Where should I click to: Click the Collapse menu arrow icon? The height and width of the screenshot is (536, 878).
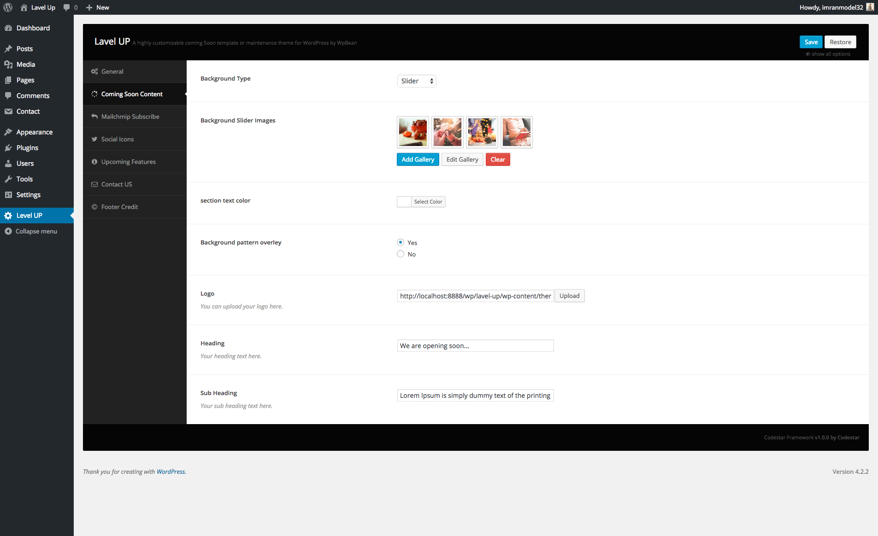[8, 231]
